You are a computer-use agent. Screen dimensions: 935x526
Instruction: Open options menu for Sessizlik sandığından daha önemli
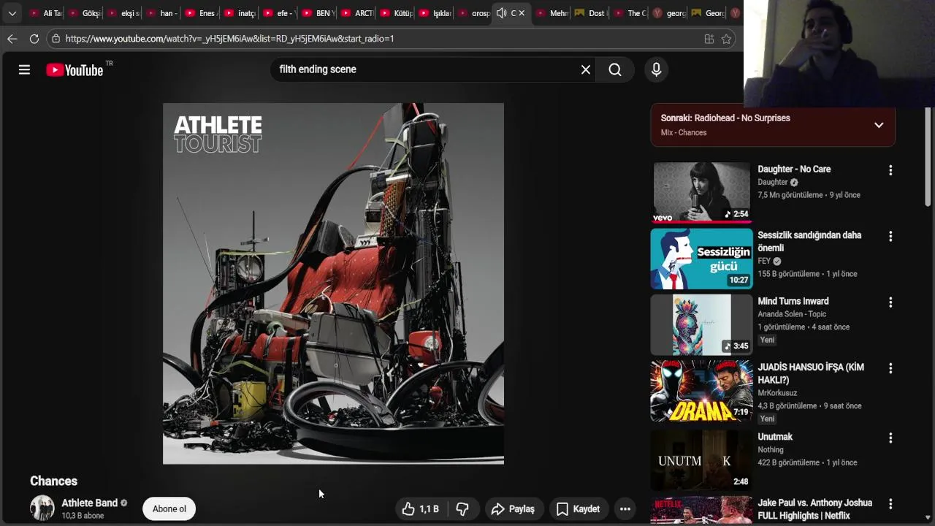(x=890, y=237)
